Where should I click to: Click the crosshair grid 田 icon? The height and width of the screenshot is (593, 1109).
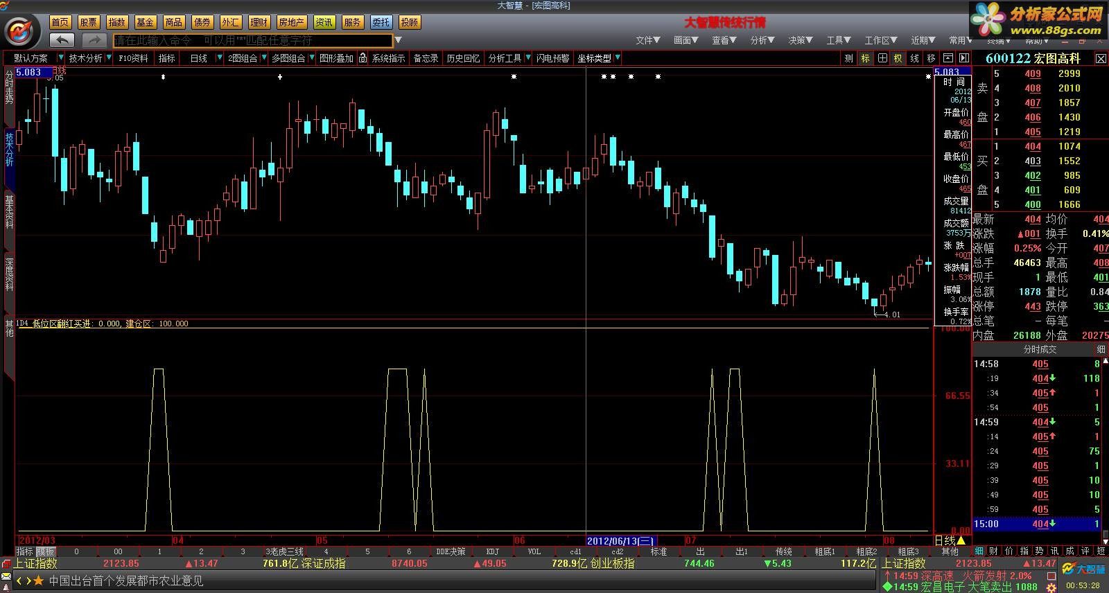pos(882,58)
